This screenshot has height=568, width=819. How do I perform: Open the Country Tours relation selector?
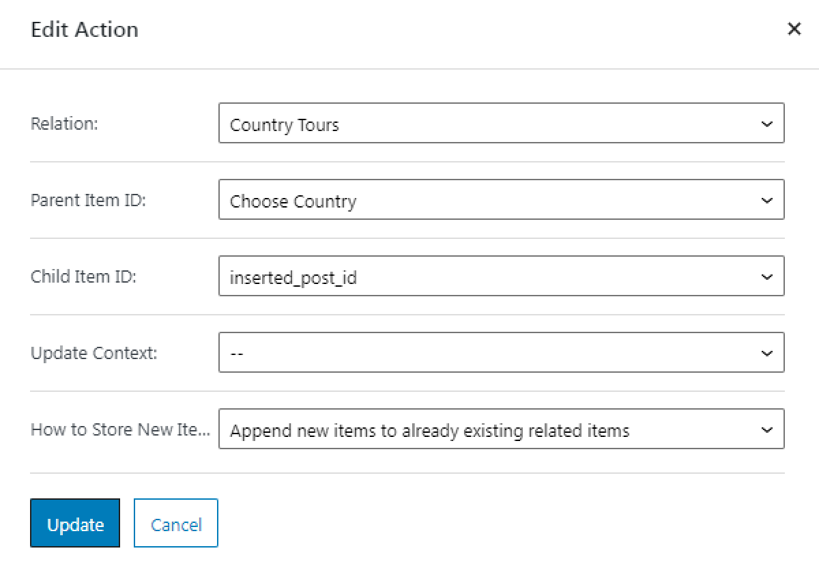click(478, 124)
